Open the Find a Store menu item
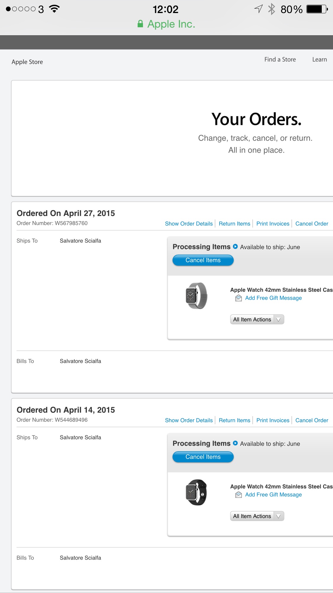 pyautogui.click(x=280, y=59)
